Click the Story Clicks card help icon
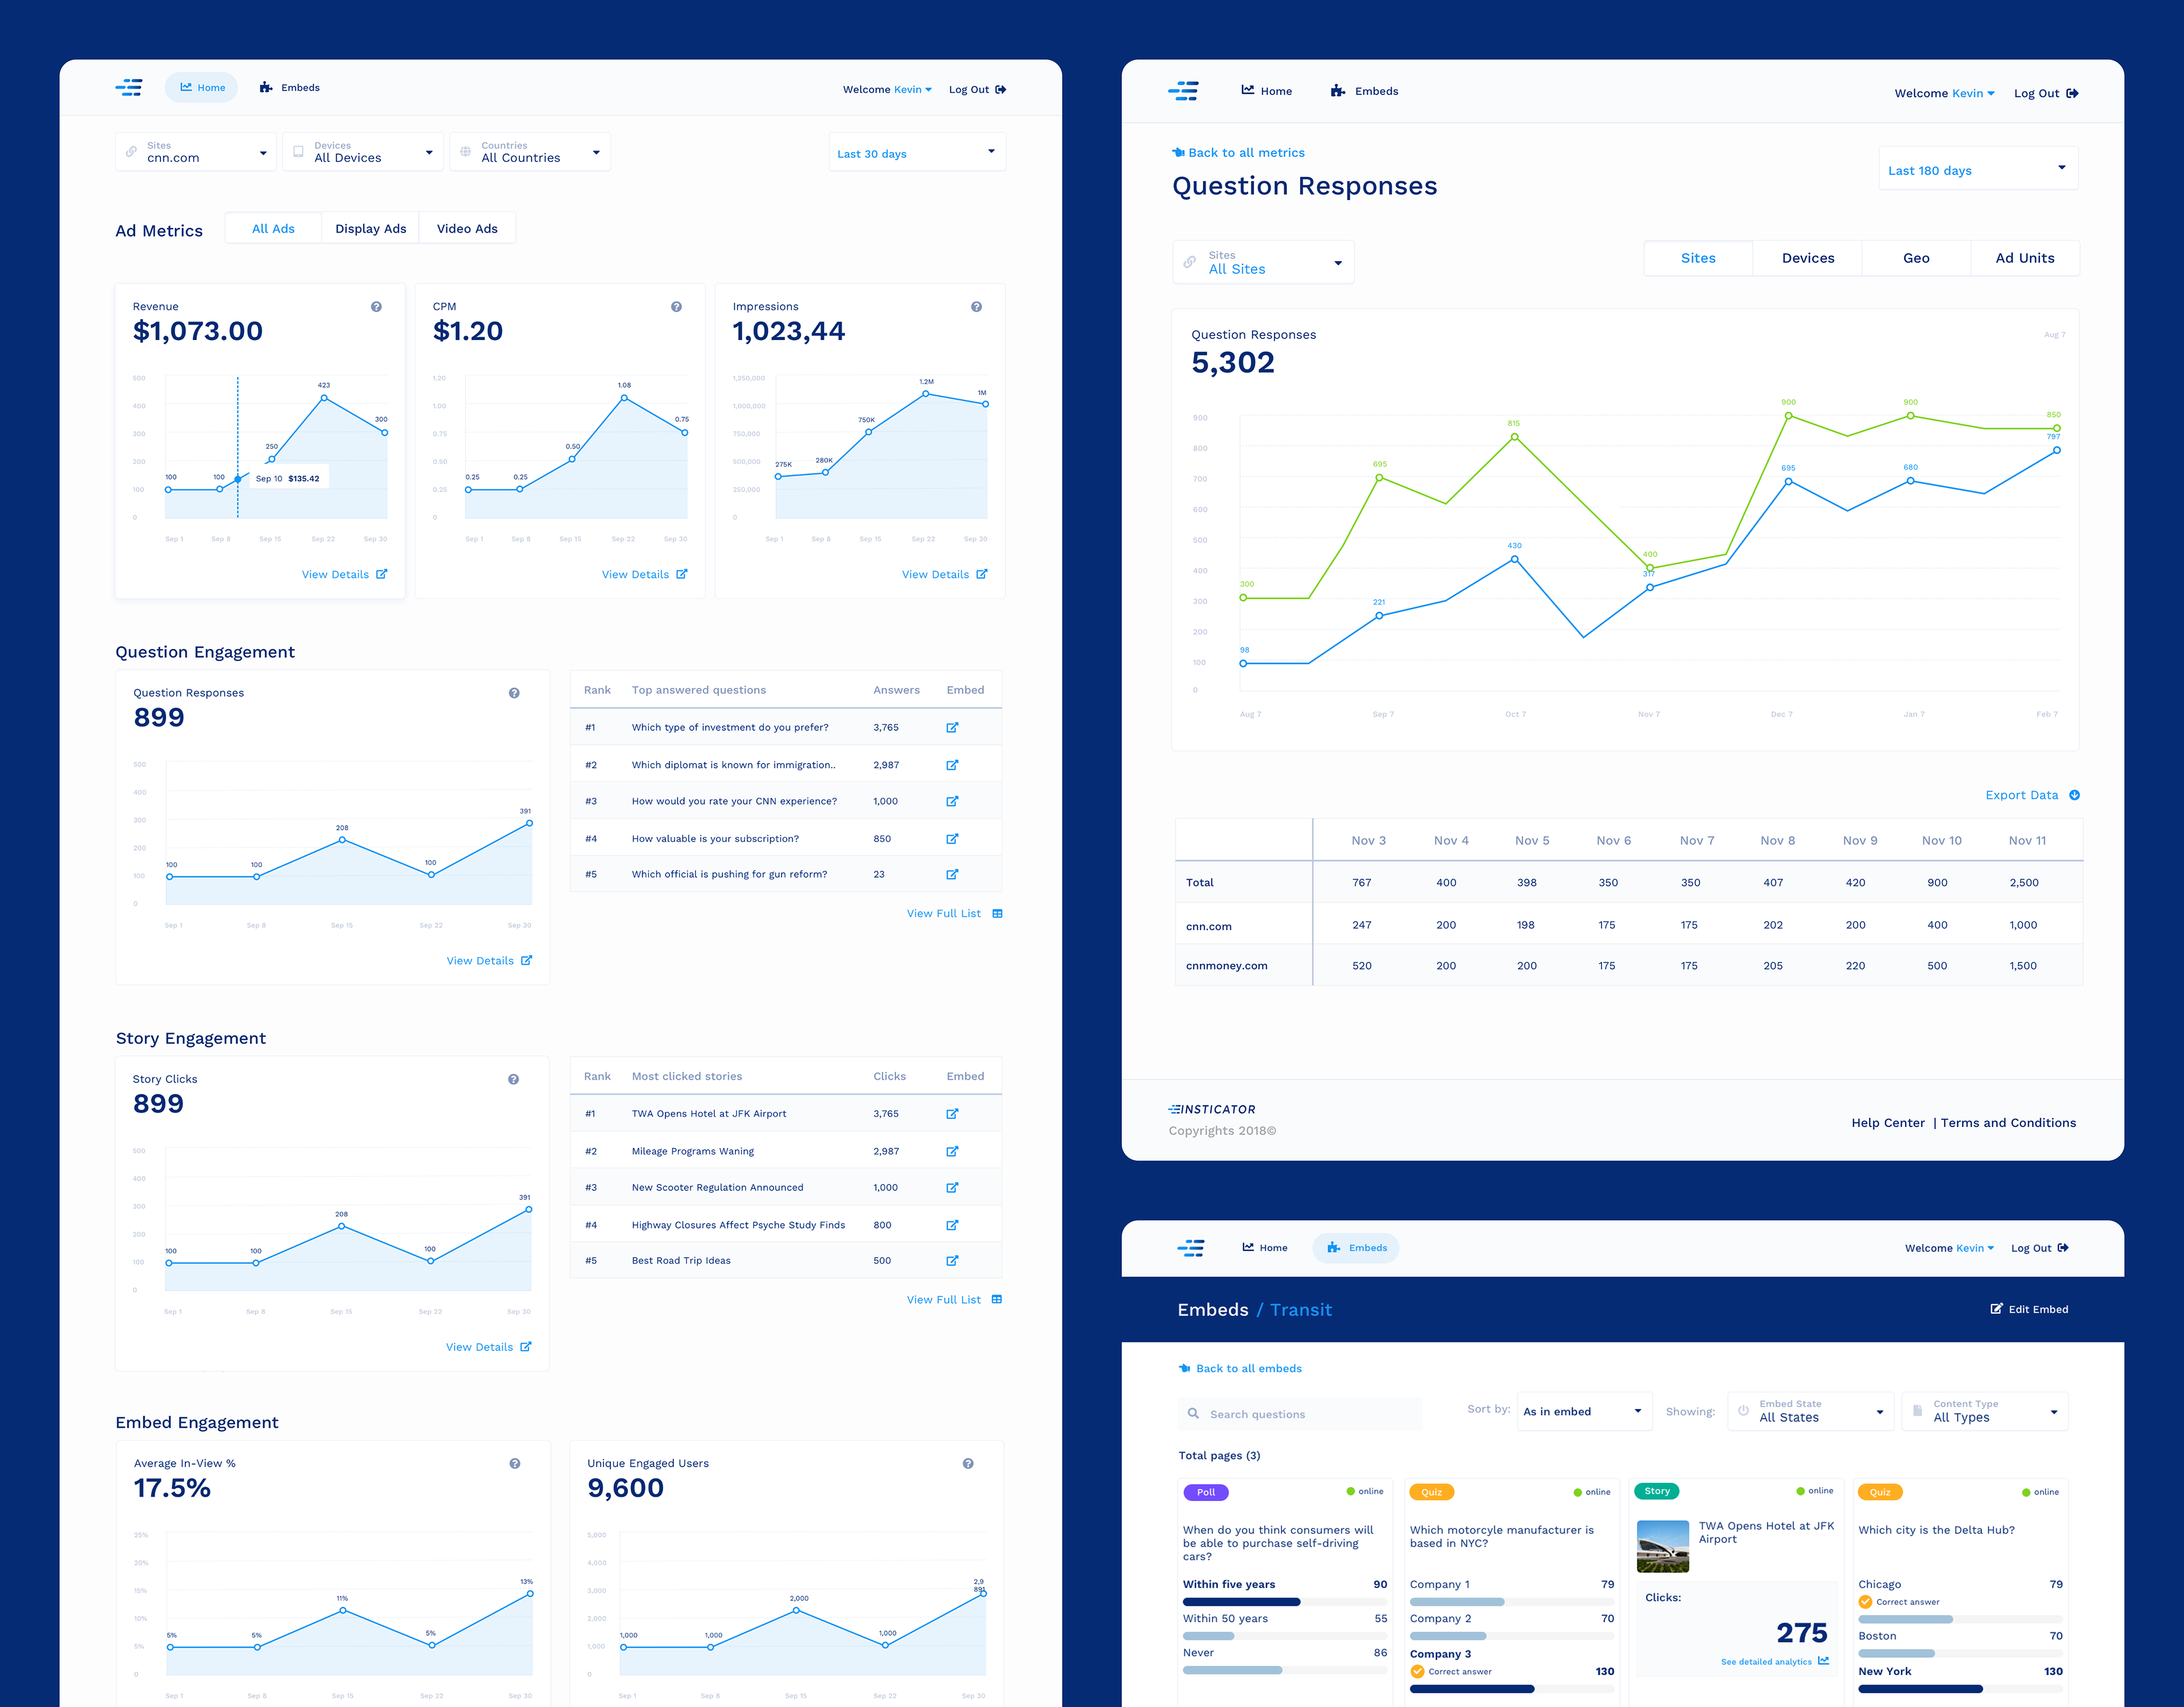 [513, 1079]
